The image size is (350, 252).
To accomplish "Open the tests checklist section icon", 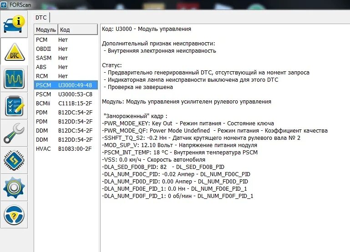I will pos(14,106).
